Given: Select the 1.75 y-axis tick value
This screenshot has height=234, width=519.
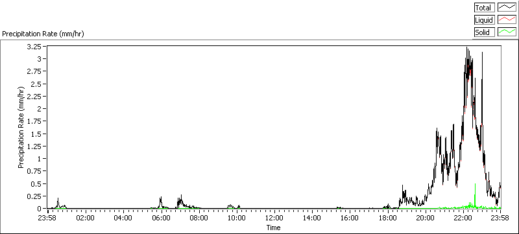Looking at the screenshot, I should click(x=35, y=121).
